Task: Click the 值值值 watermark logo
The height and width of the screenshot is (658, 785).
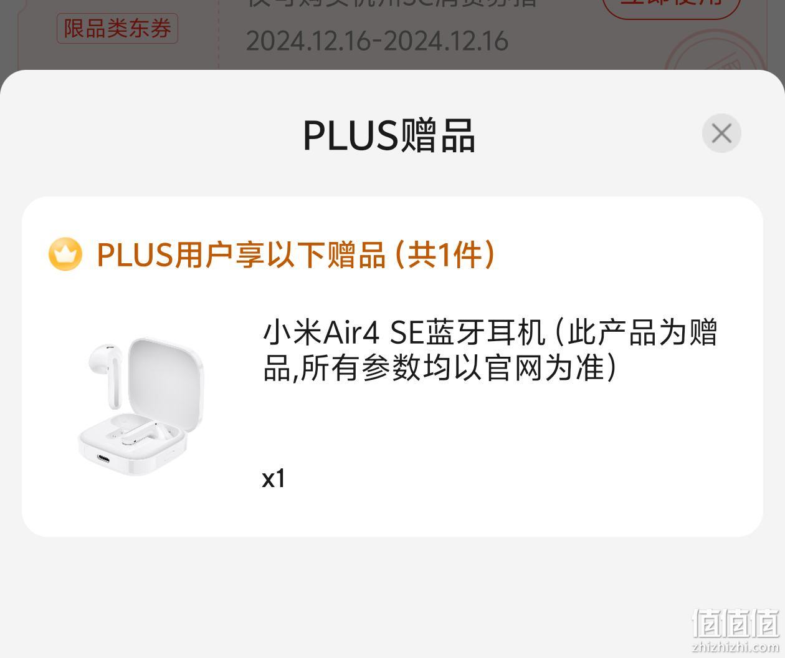Action: 736,622
